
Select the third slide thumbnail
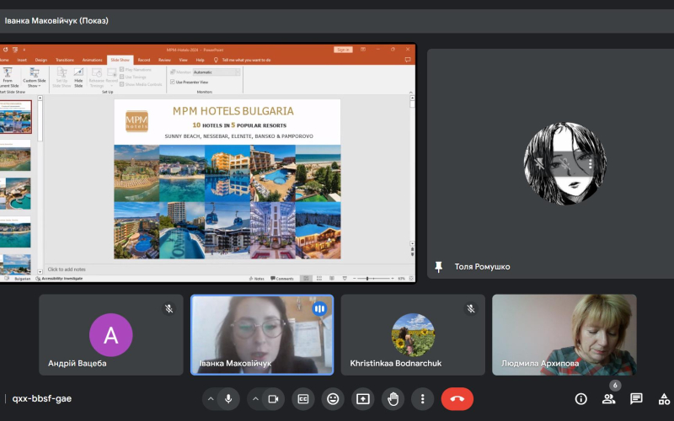click(15, 195)
